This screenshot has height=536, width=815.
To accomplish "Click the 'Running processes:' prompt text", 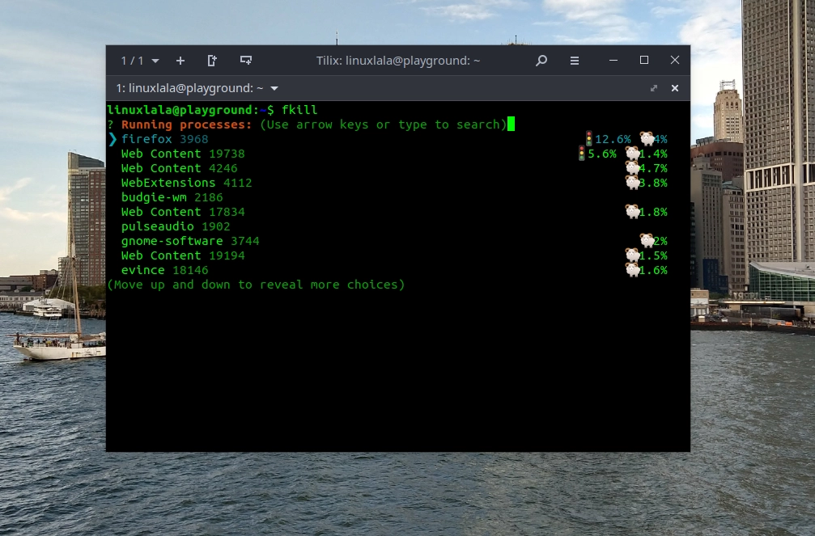I will [x=187, y=125].
